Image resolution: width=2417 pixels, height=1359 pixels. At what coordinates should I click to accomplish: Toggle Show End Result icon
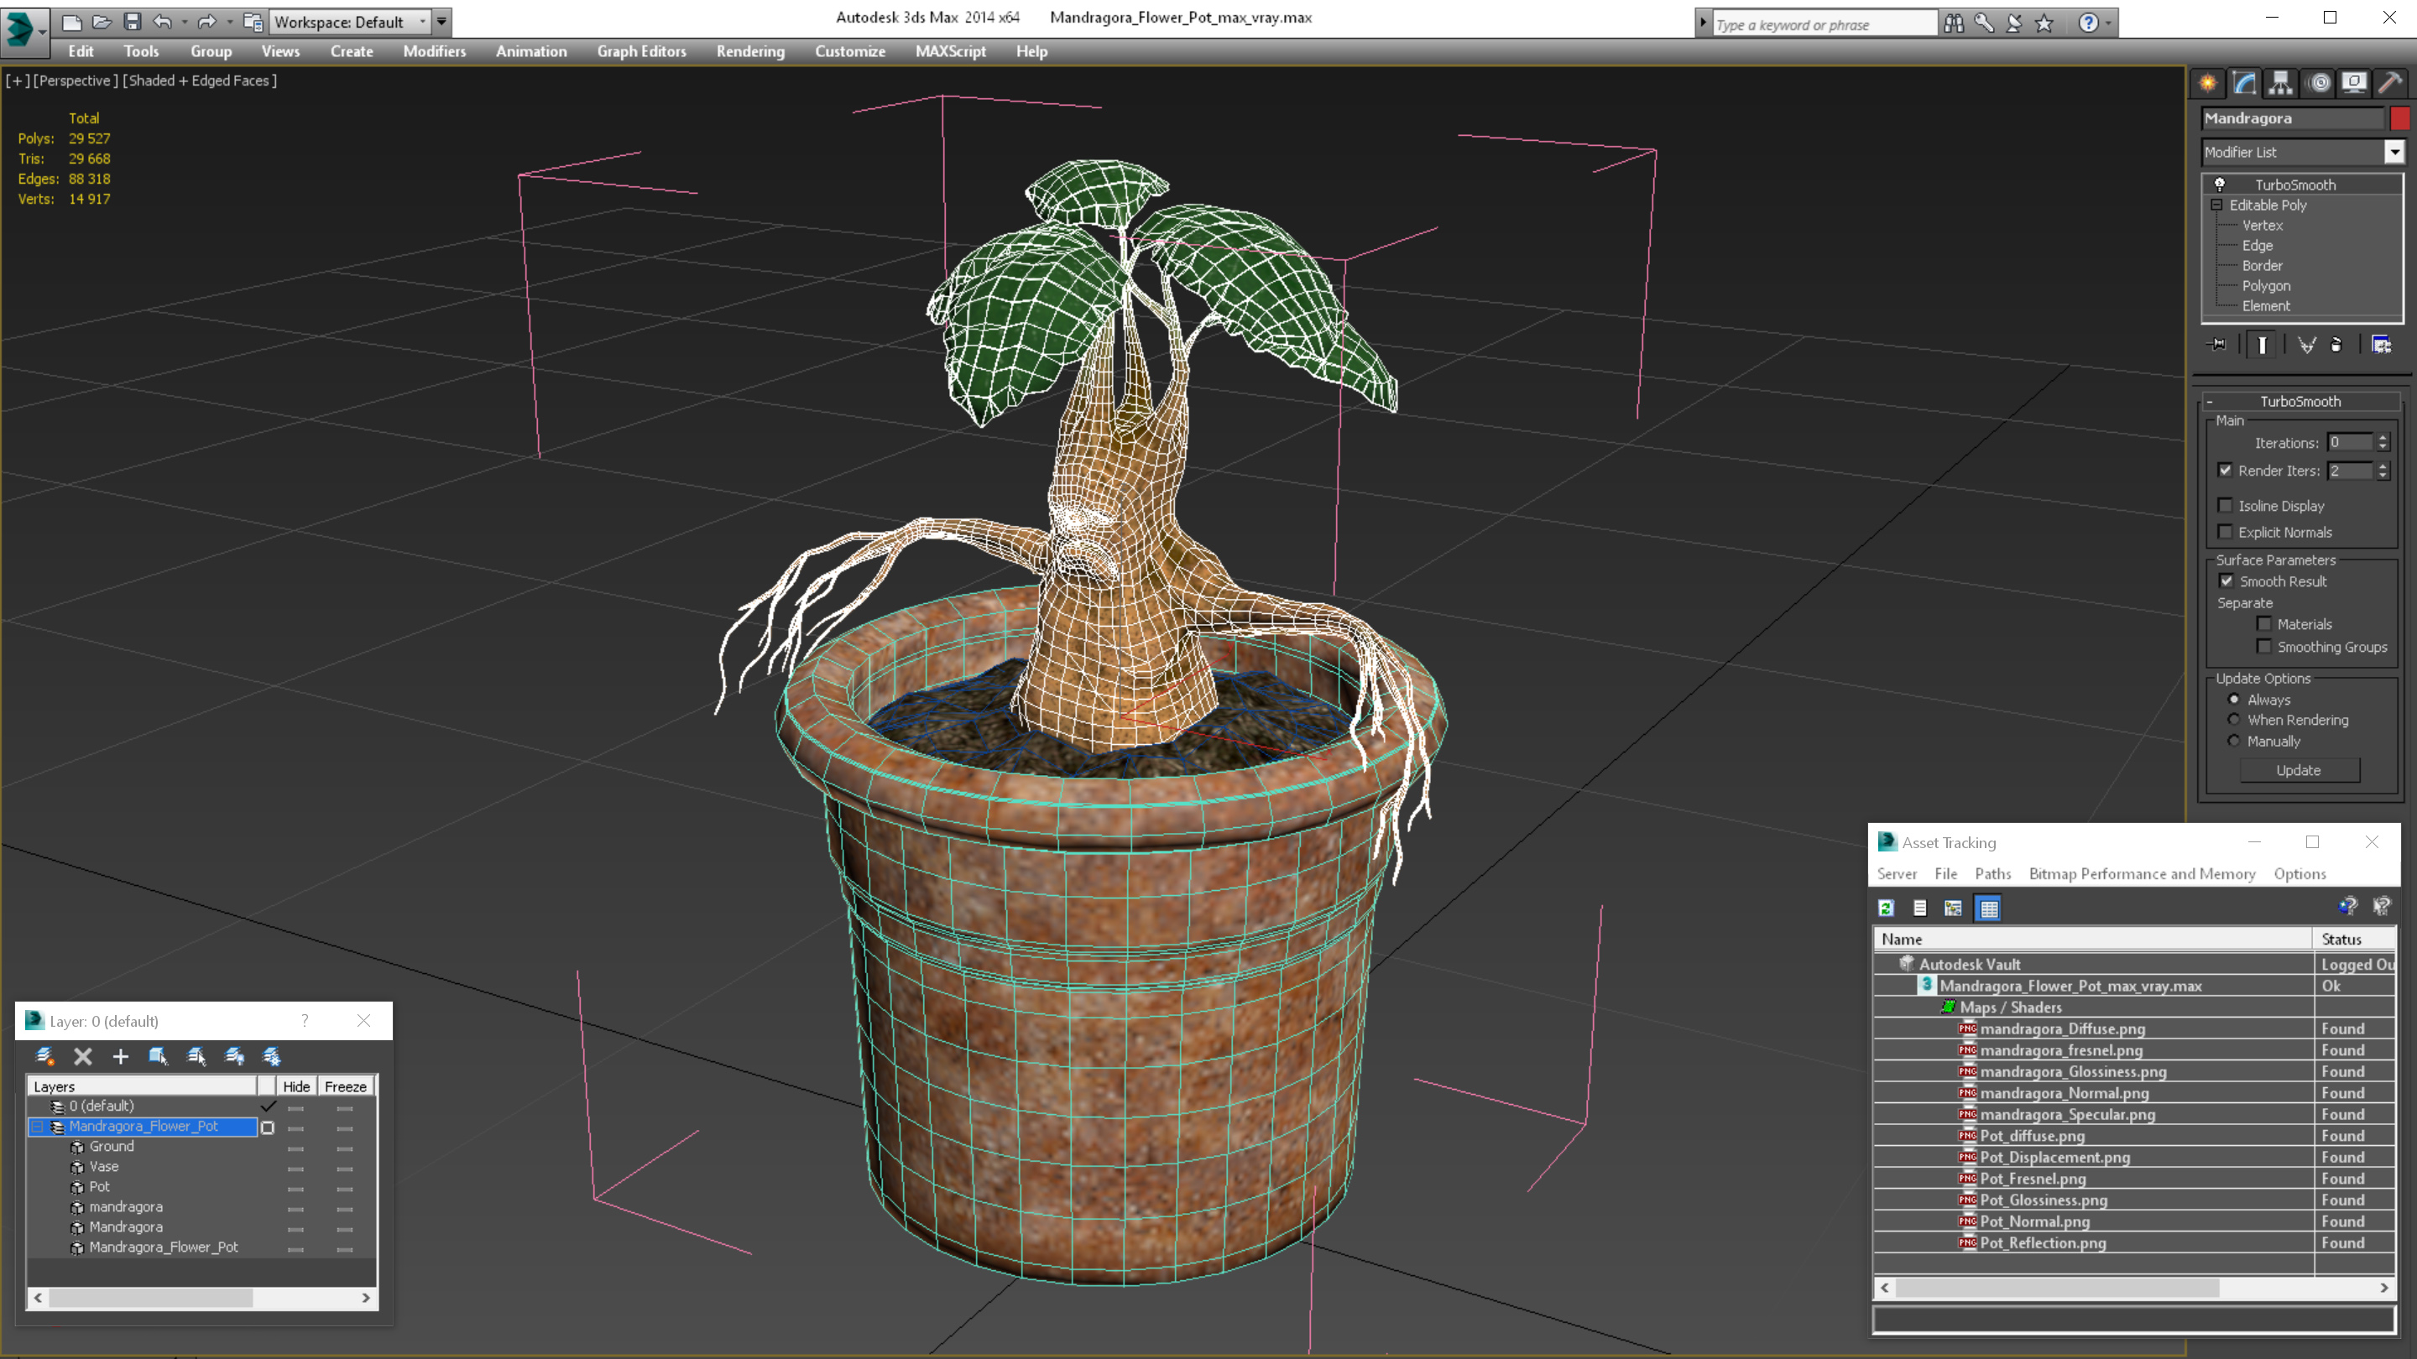(2261, 345)
